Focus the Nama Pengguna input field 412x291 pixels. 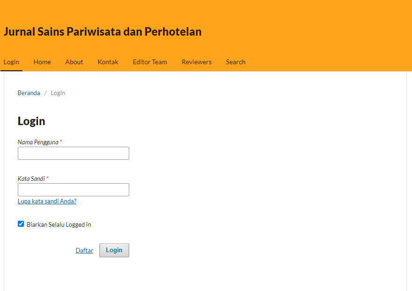pos(74,153)
